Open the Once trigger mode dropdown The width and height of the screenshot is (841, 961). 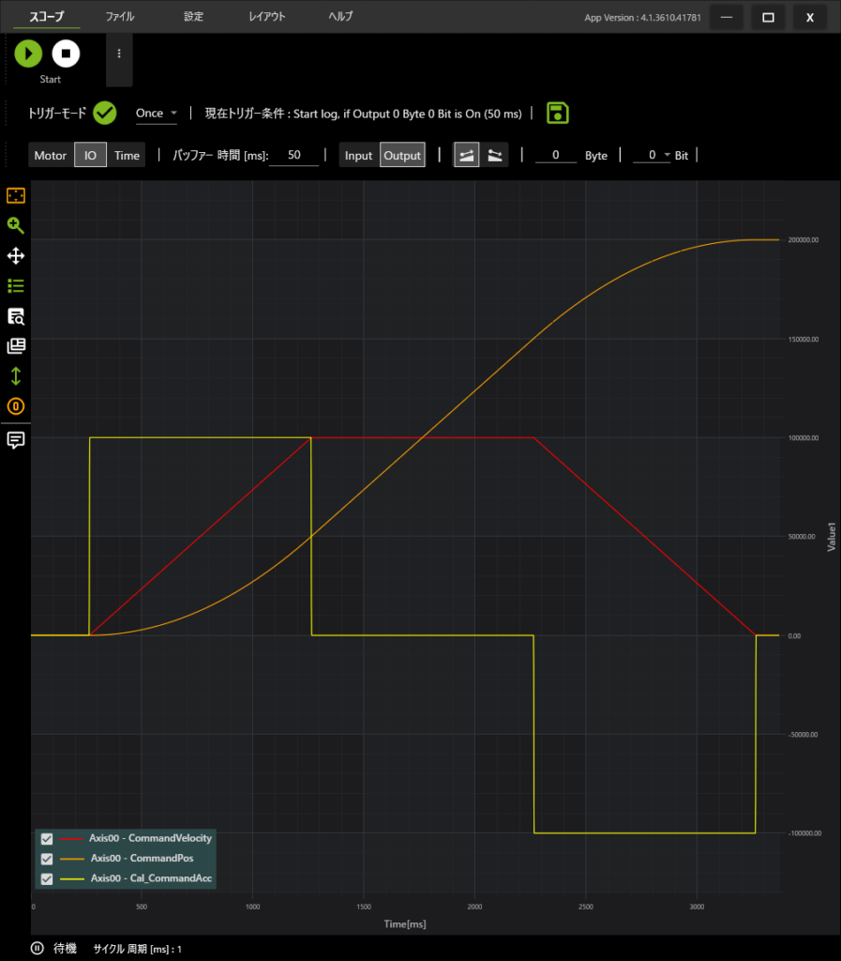click(156, 114)
